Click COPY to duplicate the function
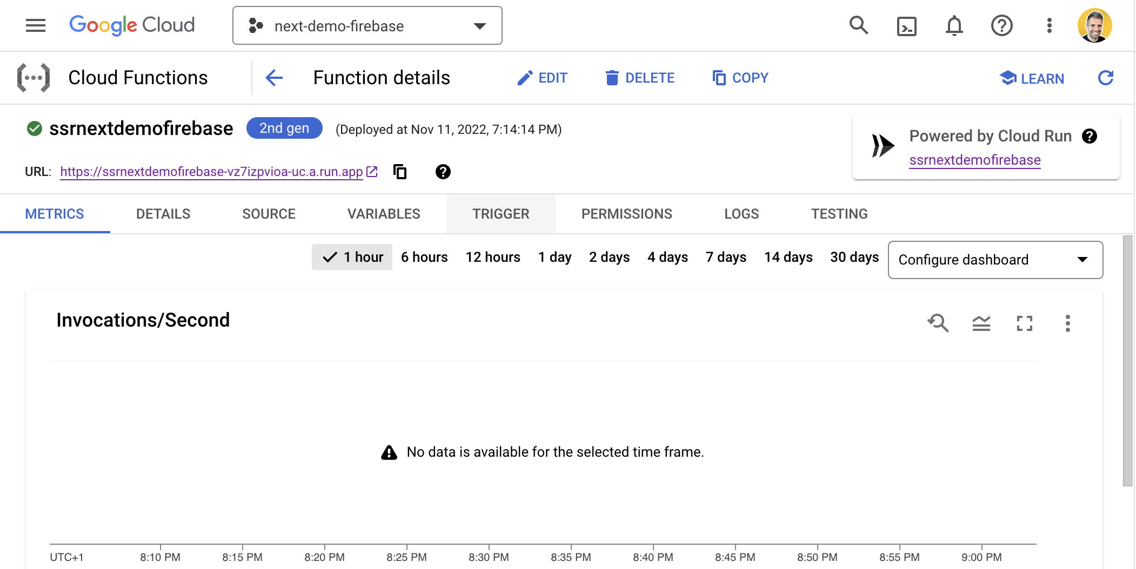 (x=740, y=78)
